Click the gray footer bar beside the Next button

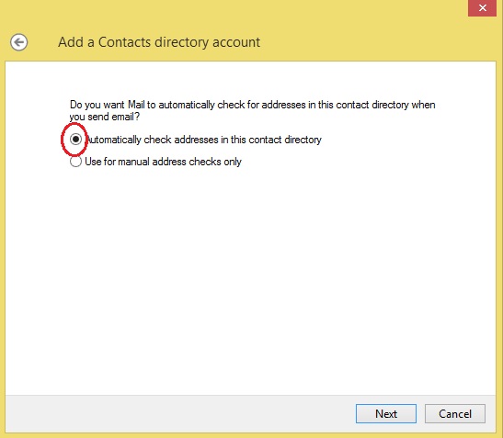click(179, 413)
